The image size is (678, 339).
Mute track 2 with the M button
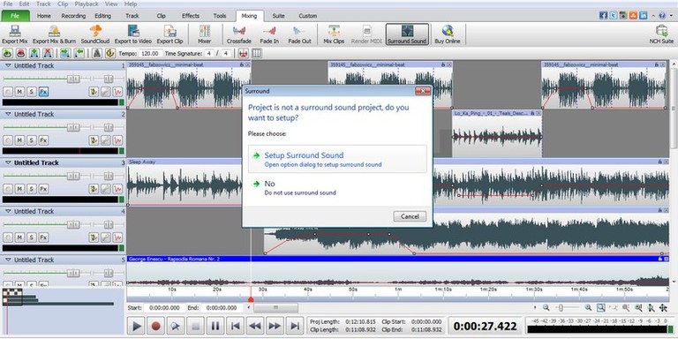tap(19, 140)
